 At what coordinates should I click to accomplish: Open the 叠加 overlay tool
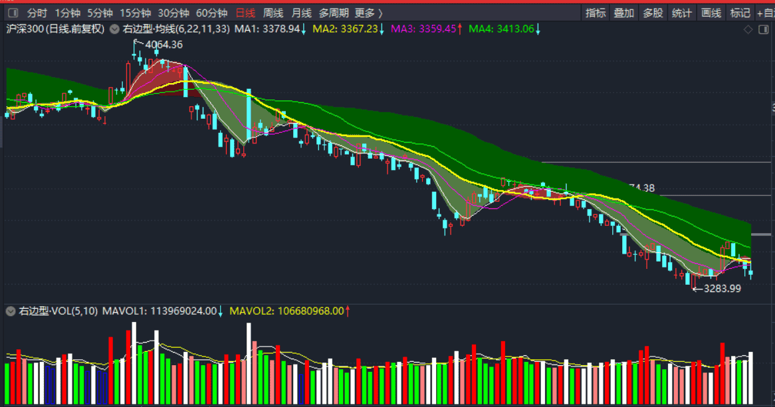623,13
